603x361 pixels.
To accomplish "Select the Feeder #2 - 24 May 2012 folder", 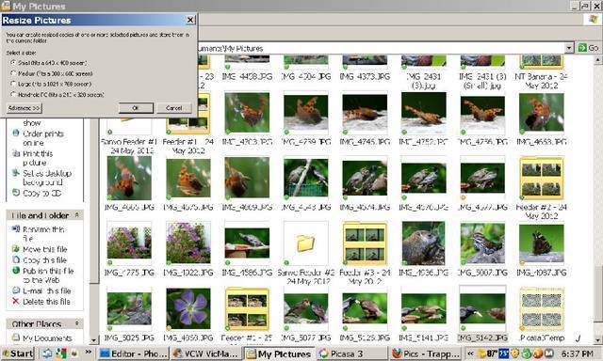I will [542, 179].
